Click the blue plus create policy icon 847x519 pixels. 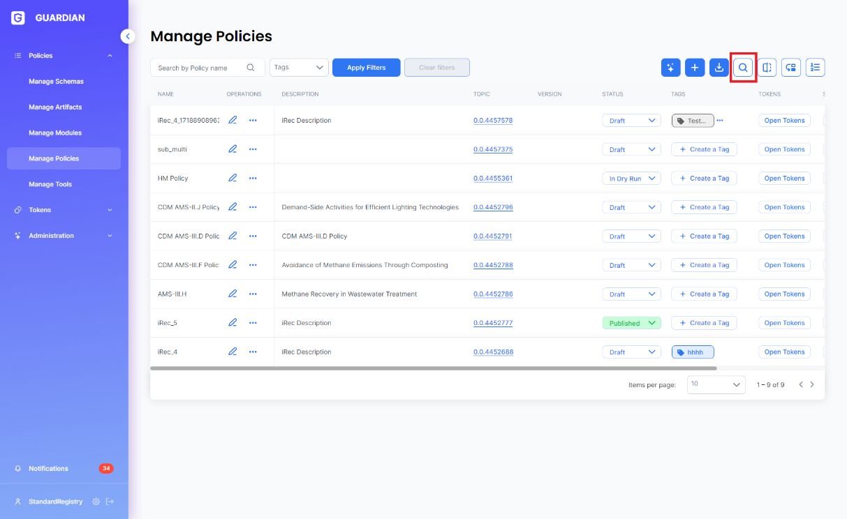tap(694, 67)
